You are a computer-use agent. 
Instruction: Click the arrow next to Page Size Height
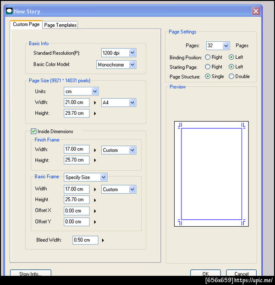95,114
